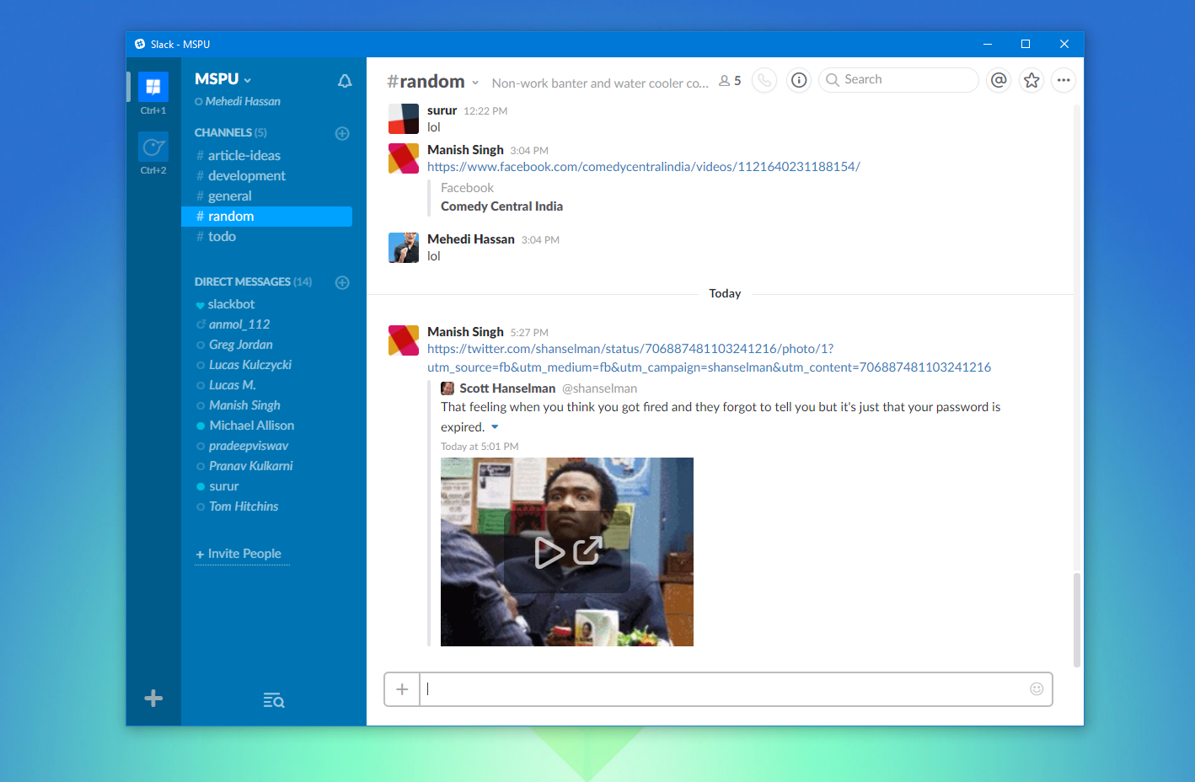Screen dimensions: 1195x782
Task: Click the tweet video thumbnail
Action: coord(567,552)
